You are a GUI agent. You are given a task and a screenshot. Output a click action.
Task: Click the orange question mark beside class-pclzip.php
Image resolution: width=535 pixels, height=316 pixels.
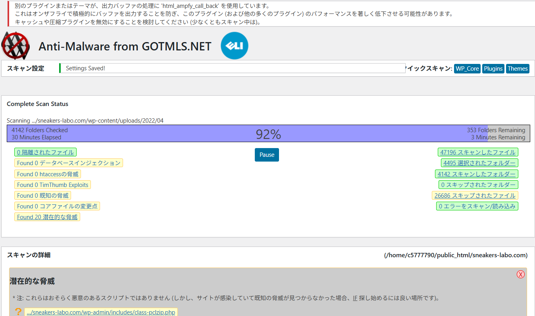[18, 312]
